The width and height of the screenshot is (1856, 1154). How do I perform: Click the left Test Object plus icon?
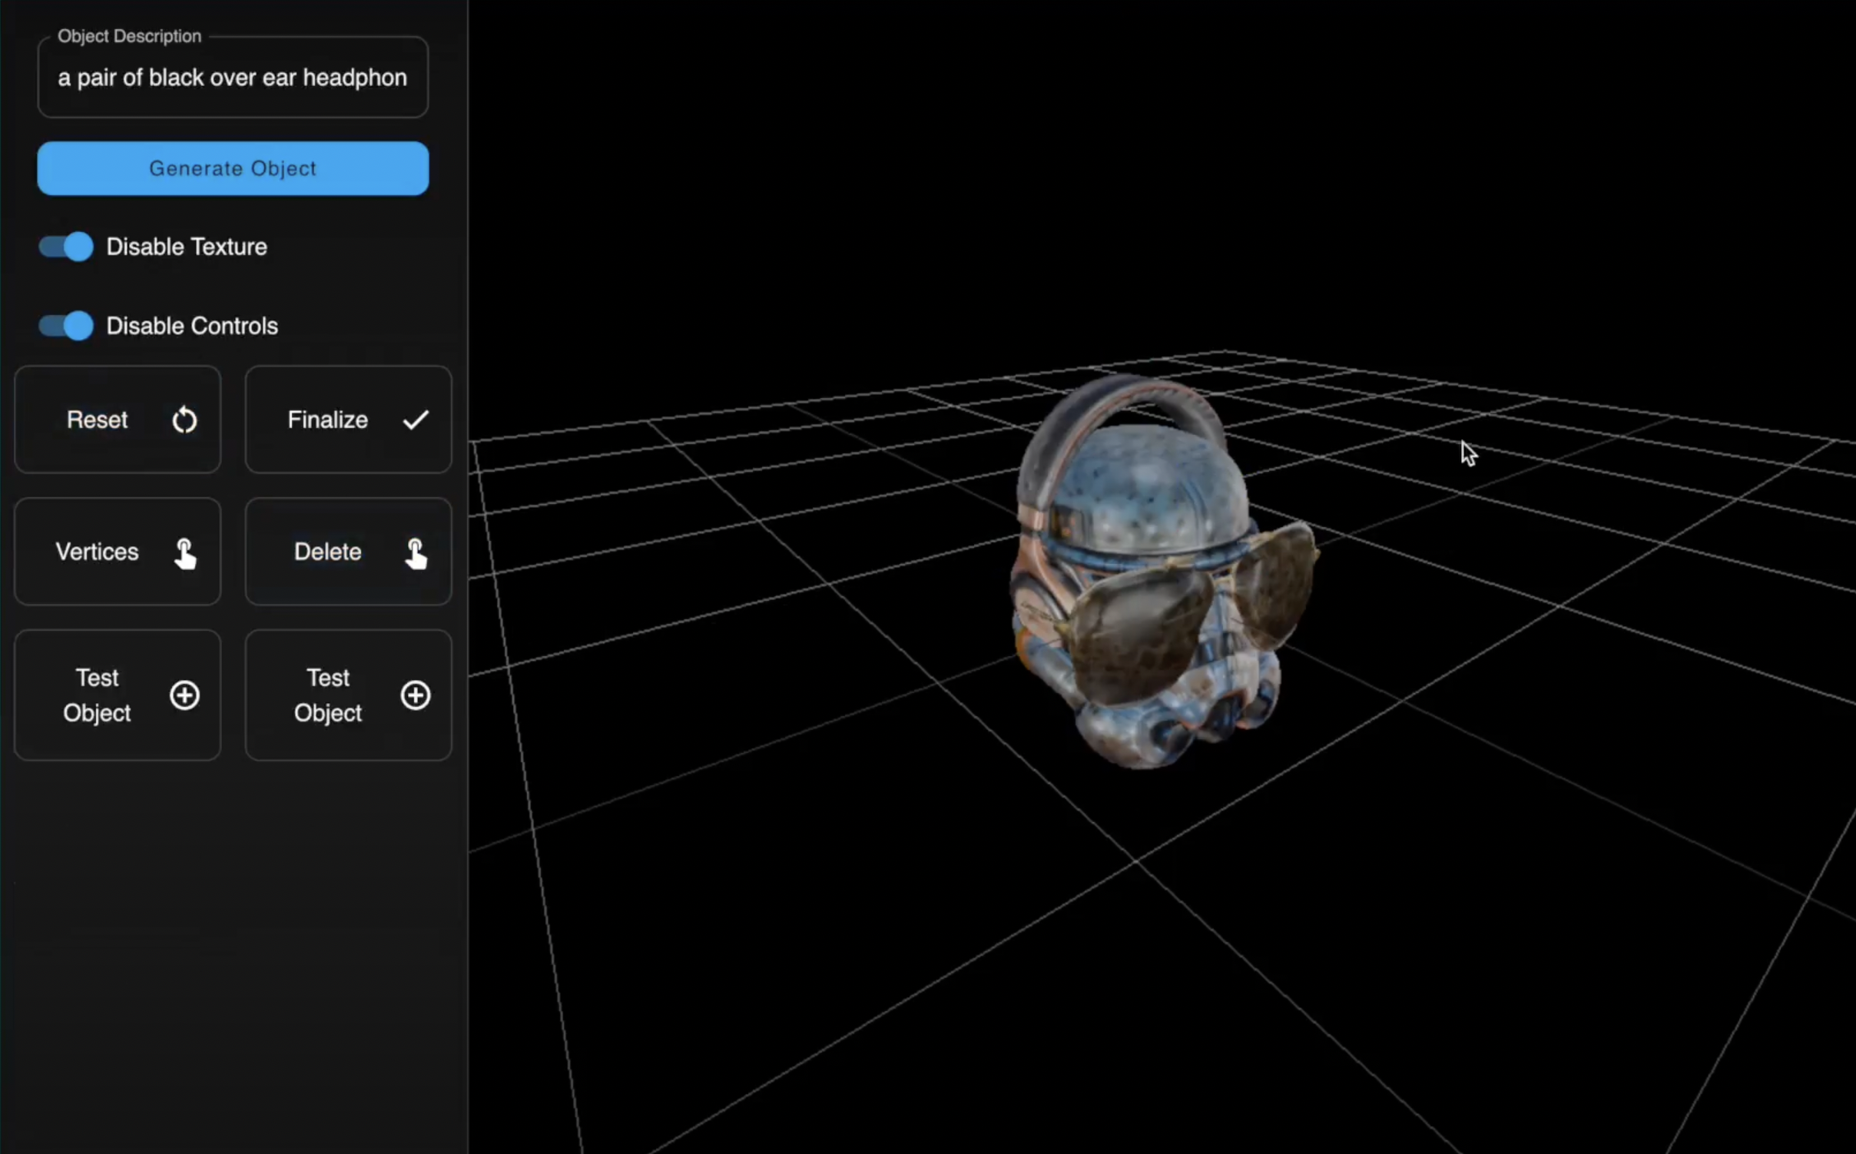pos(184,695)
